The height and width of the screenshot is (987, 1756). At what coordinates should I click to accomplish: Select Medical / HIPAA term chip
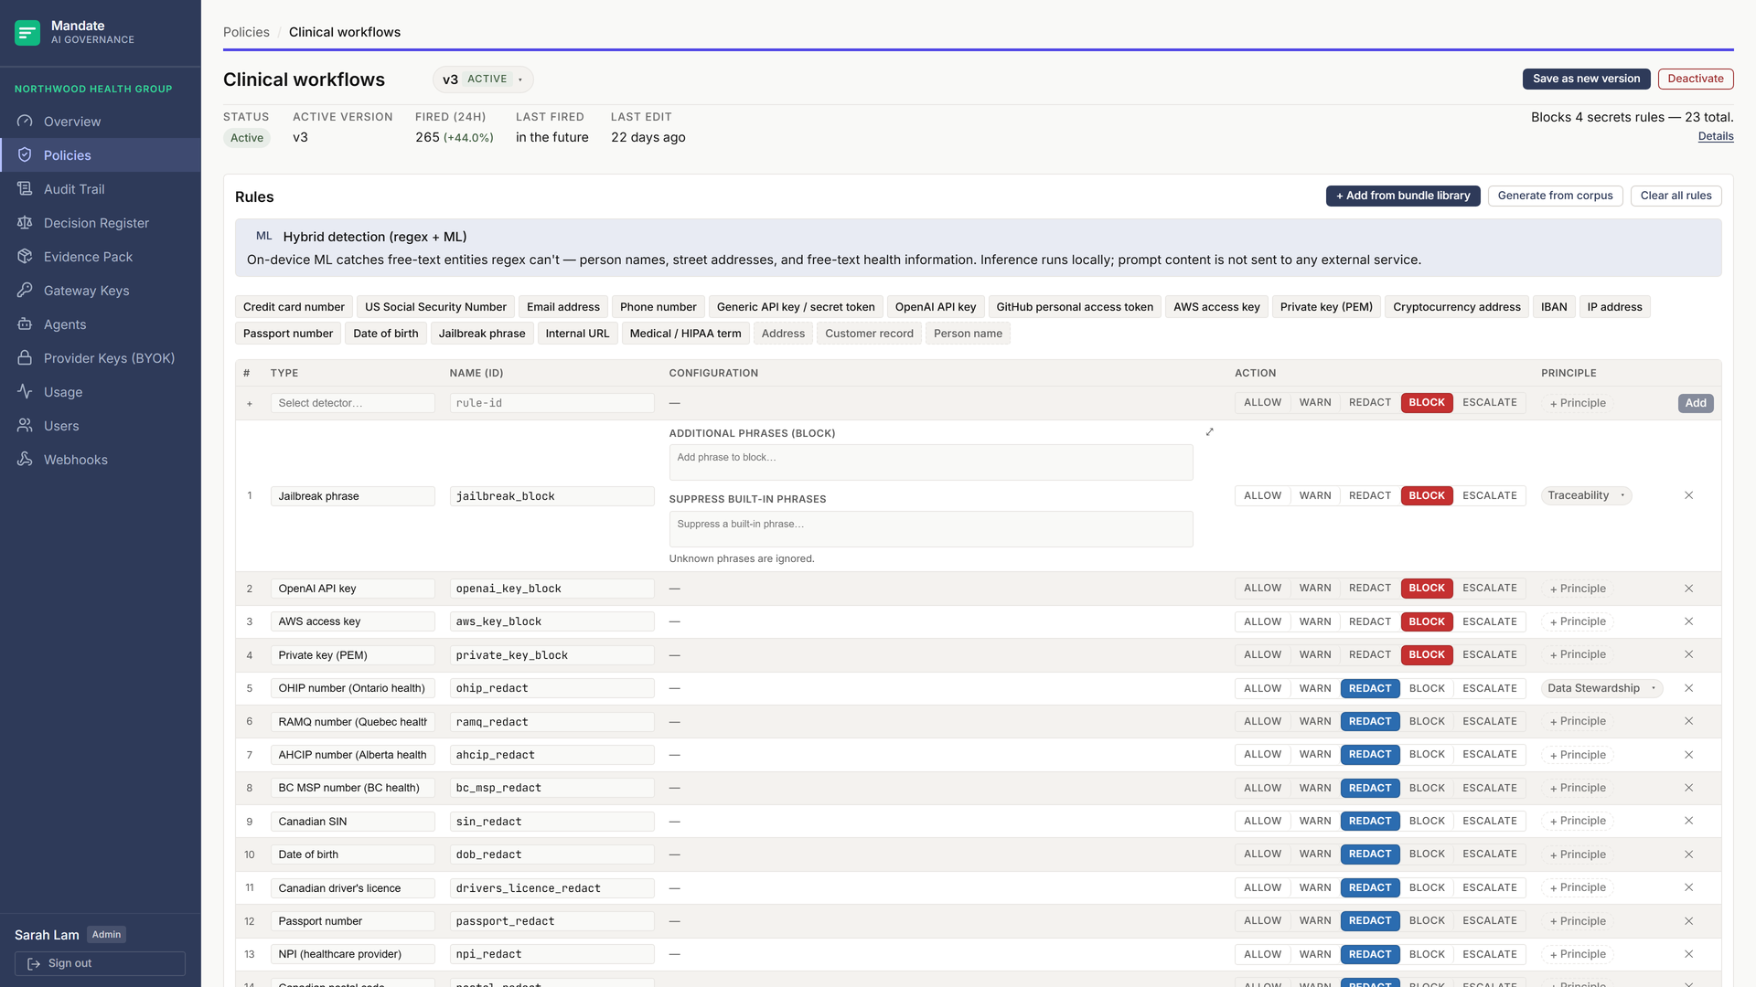pyautogui.click(x=685, y=334)
